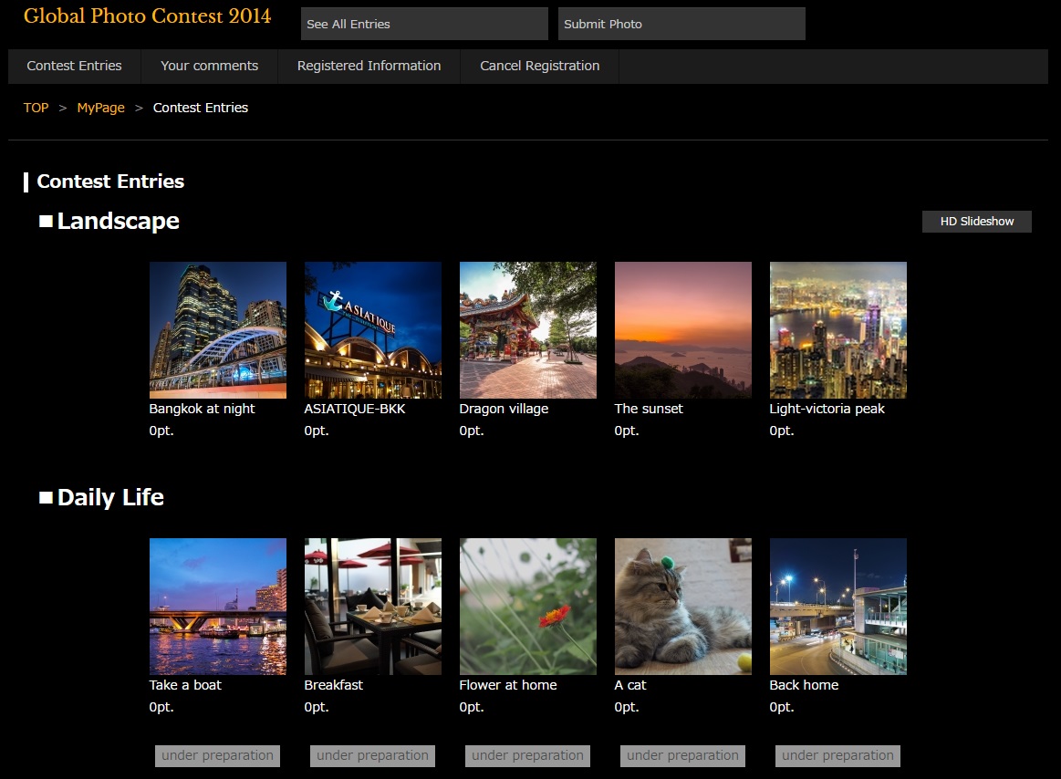
Task: Open the Light-victoria peak thumbnail
Action: 837,330
